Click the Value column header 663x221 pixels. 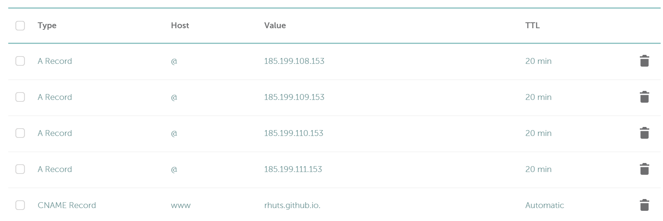pyautogui.click(x=275, y=25)
